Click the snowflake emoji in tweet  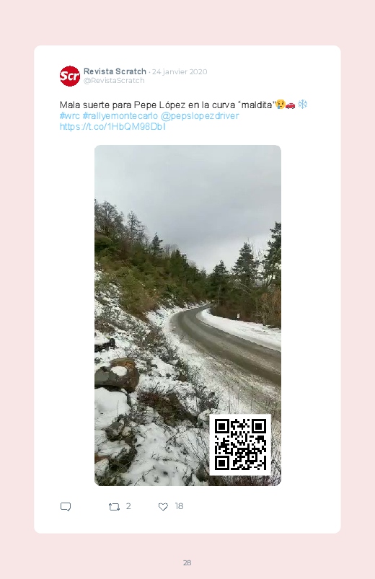tap(303, 105)
